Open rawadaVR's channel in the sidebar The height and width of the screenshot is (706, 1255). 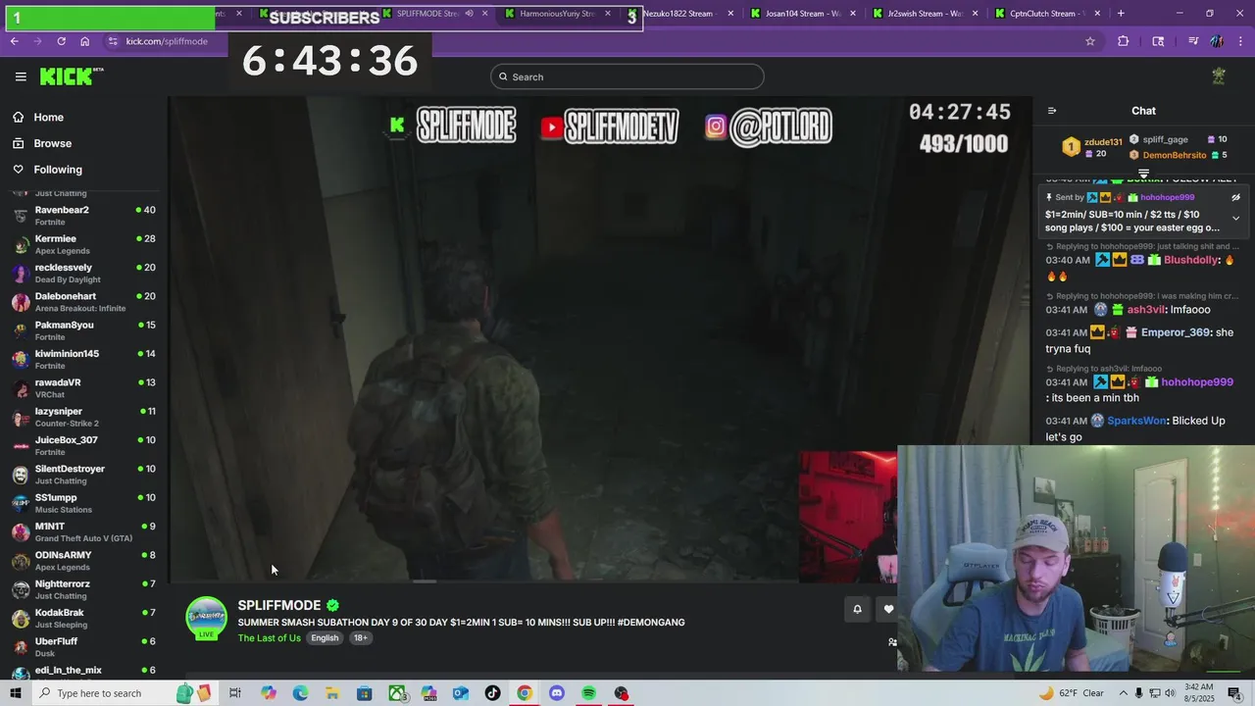pyautogui.click(x=84, y=388)
